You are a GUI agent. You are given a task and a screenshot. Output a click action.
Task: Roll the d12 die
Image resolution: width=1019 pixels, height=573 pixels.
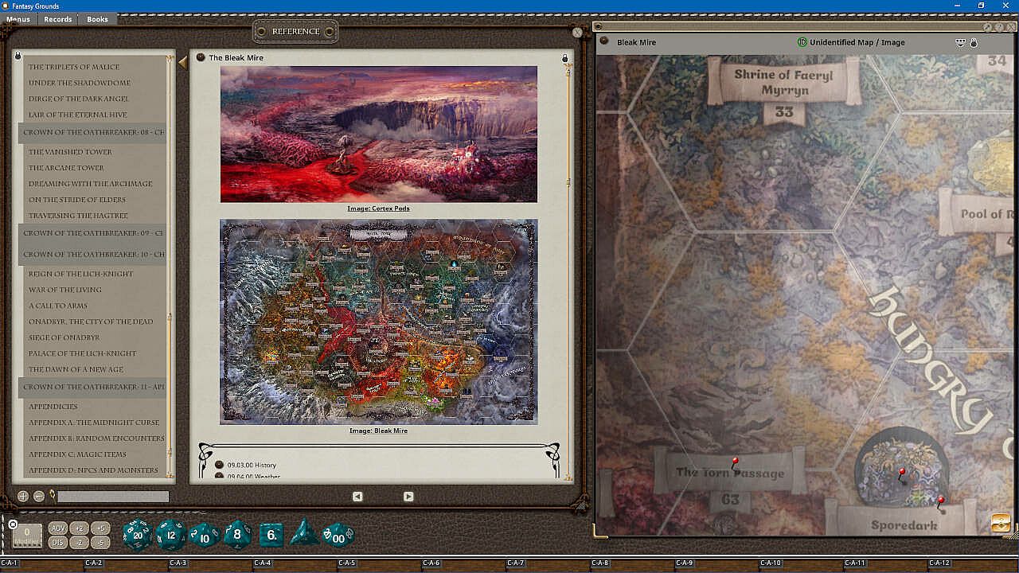coord(171,535)
